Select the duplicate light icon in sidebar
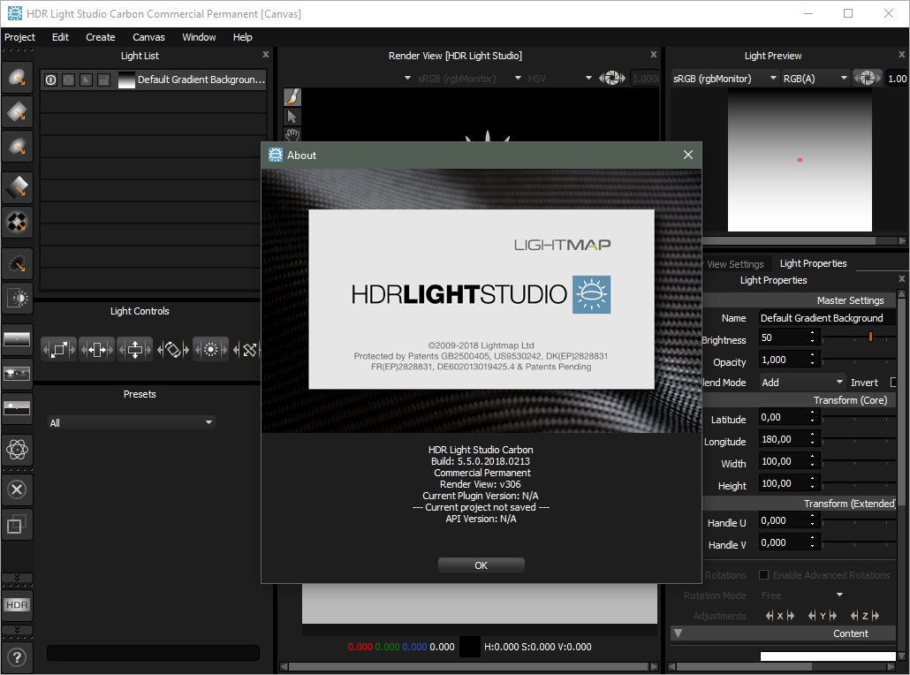Image resolution: width=910 pixels, height=675 pixels. pyautogui.click(x=18, y=524)
